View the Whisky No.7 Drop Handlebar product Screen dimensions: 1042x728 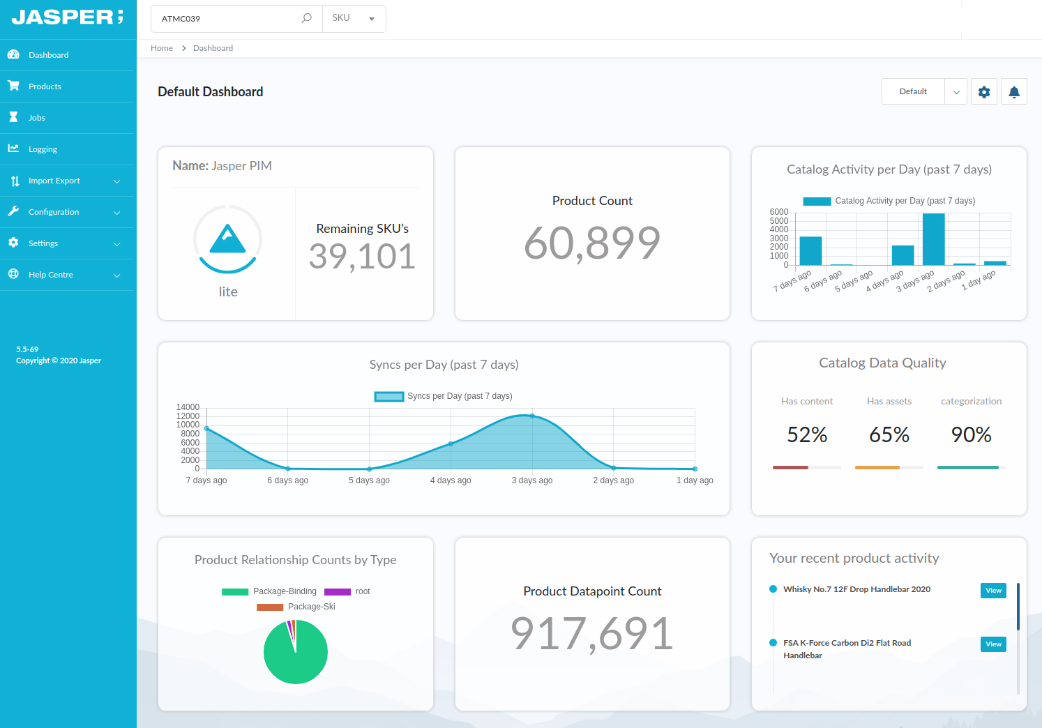click(x=992, y=590)
